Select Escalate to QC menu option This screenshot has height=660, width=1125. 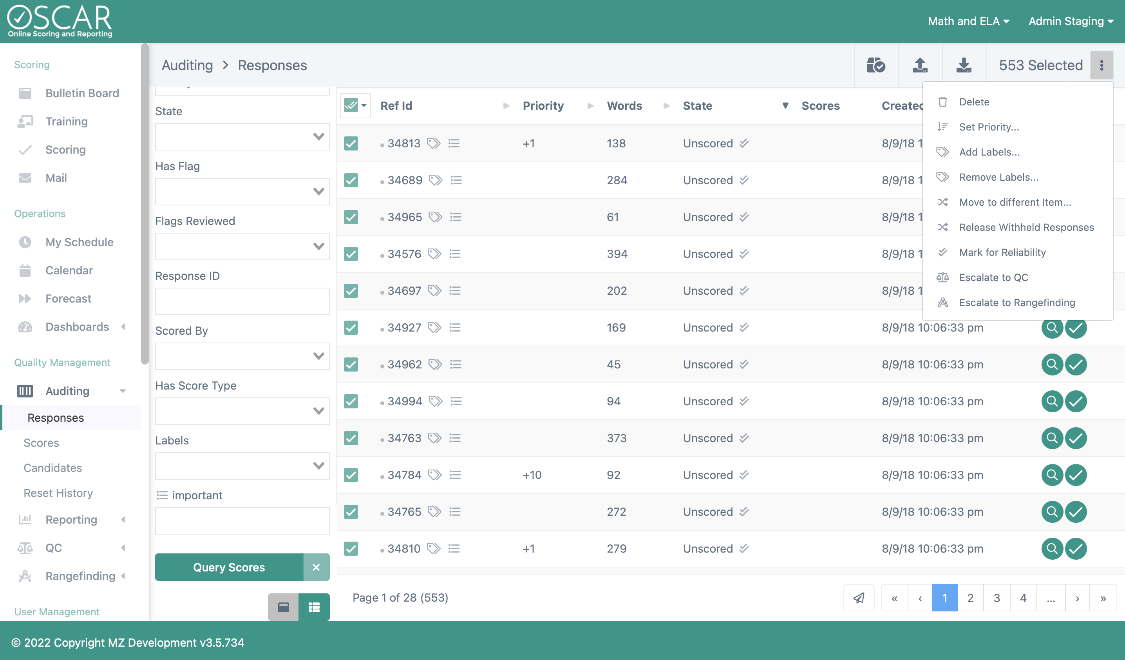click(993, 277)
